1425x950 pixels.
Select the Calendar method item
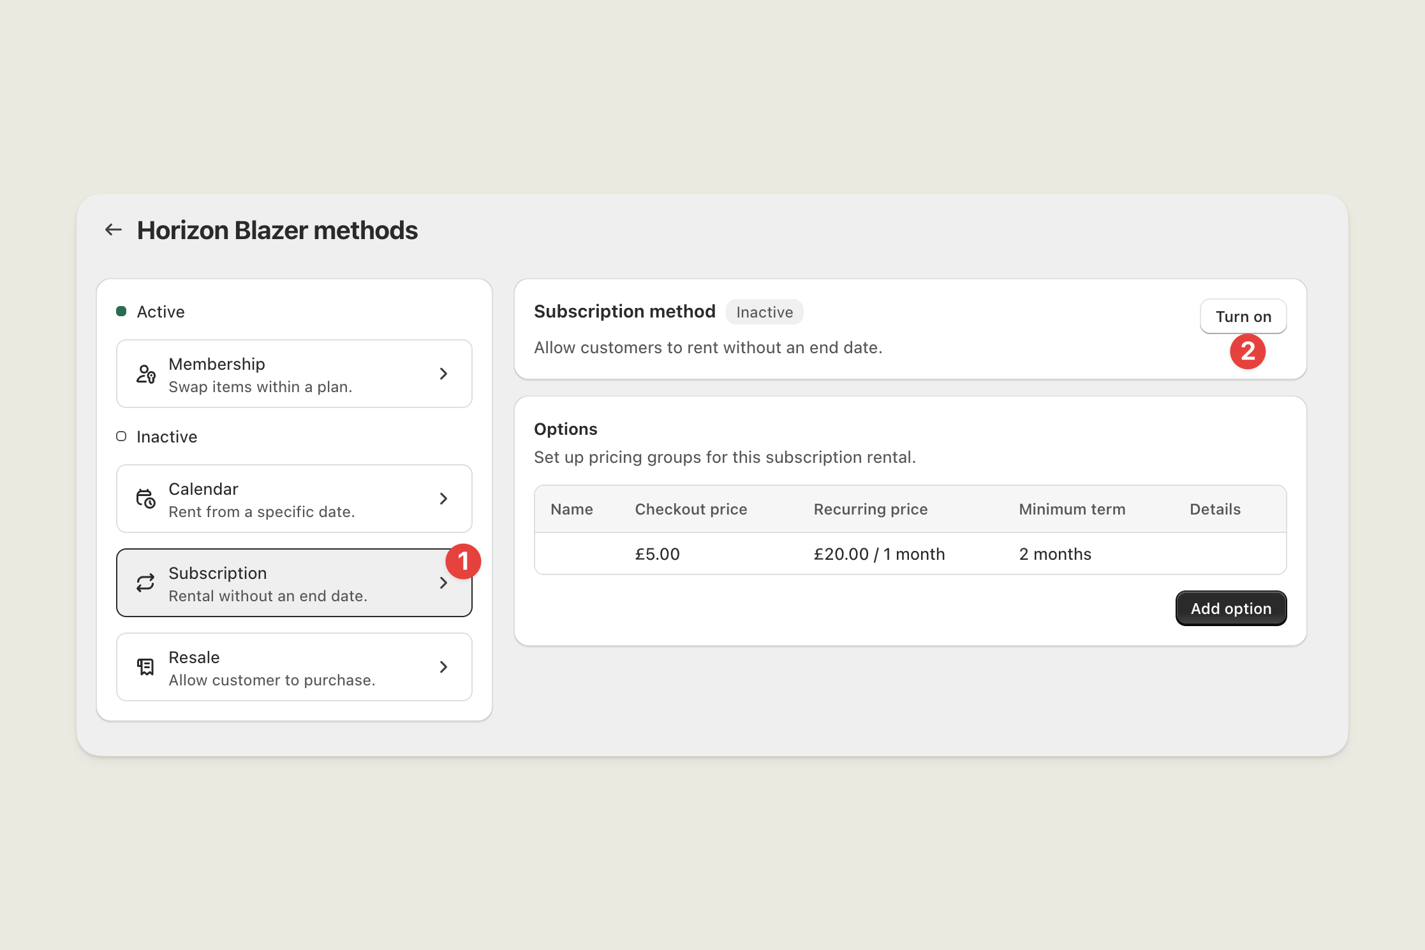tap(293, 499)
